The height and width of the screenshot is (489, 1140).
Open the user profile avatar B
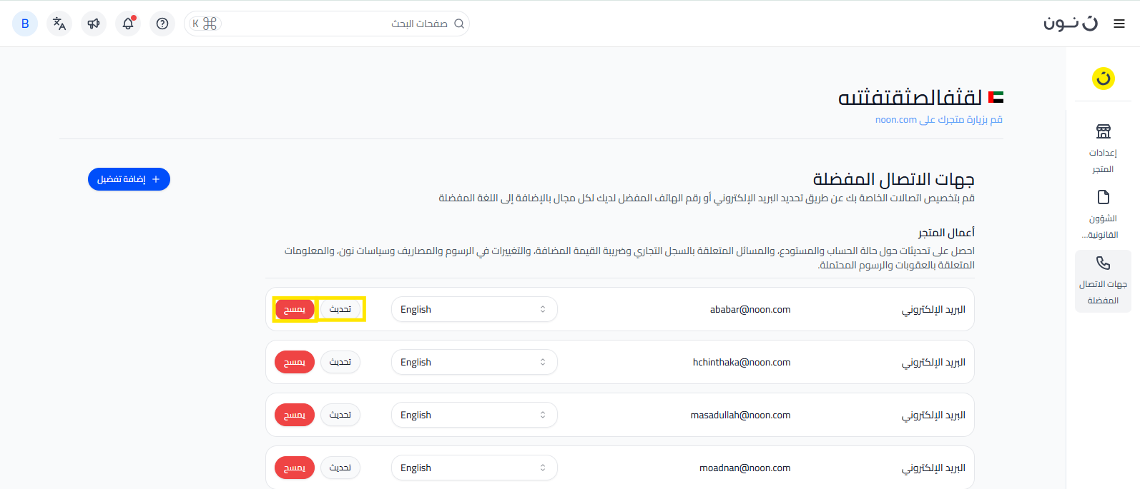pyautogui.click(x=25, y=24)
